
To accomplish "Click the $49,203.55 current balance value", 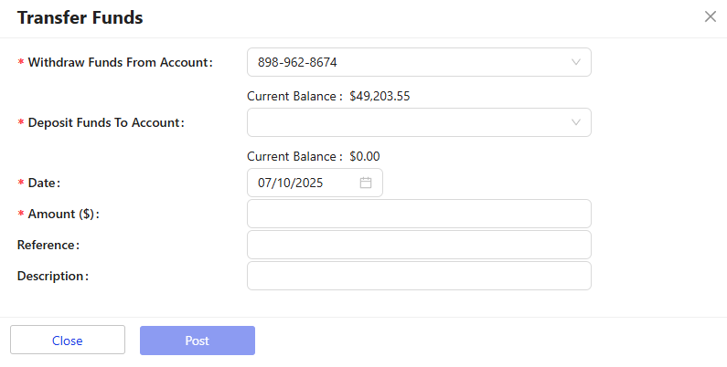I will point(380,96).
